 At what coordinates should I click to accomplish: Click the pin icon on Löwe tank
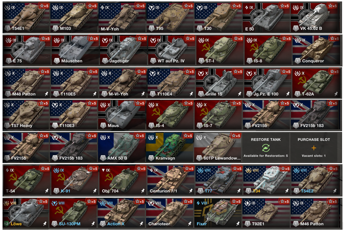(x=45, y=224)
